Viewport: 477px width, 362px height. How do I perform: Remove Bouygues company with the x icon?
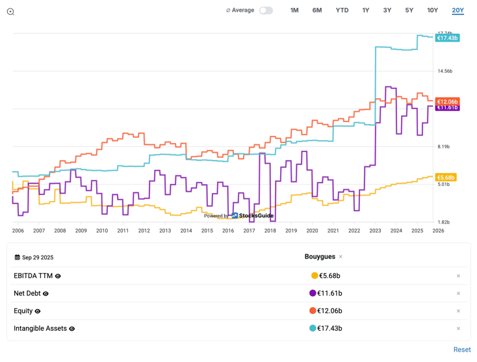pos(341,257)
